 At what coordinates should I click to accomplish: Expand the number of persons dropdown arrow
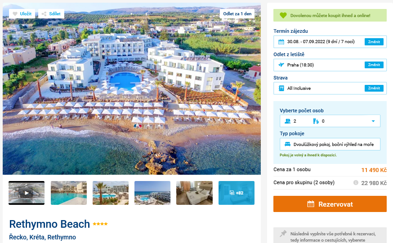373,121
